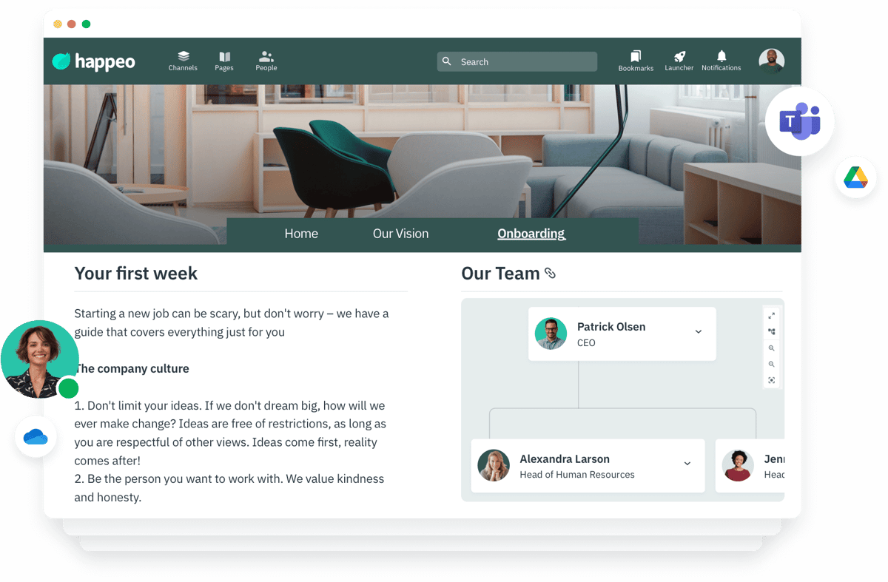Switch to the Home tab
Viewport: 888px width, 582px height.
pos(301,234)
